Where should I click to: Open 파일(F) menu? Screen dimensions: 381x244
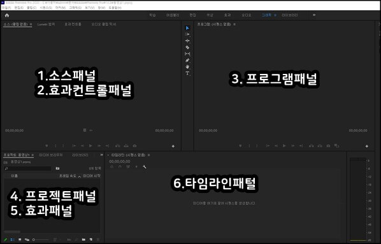click(x=6, y=8)
